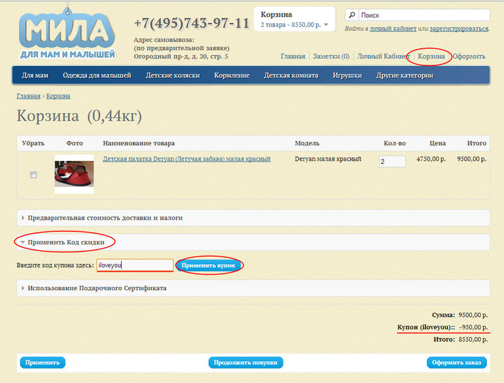Viewport: 504px width, 383px height.
Task: Click into the coupon code field
Action: (135, 265)
